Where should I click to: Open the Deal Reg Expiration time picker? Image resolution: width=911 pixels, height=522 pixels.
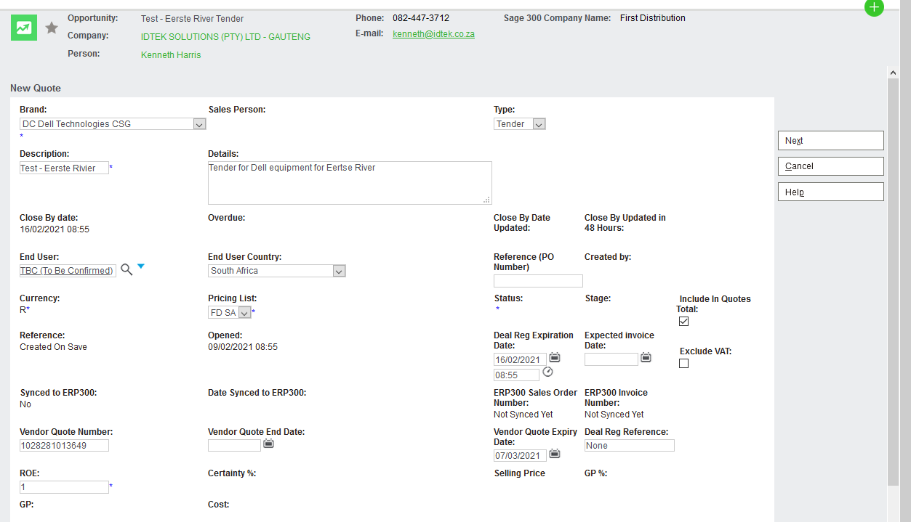coord(548,372)
